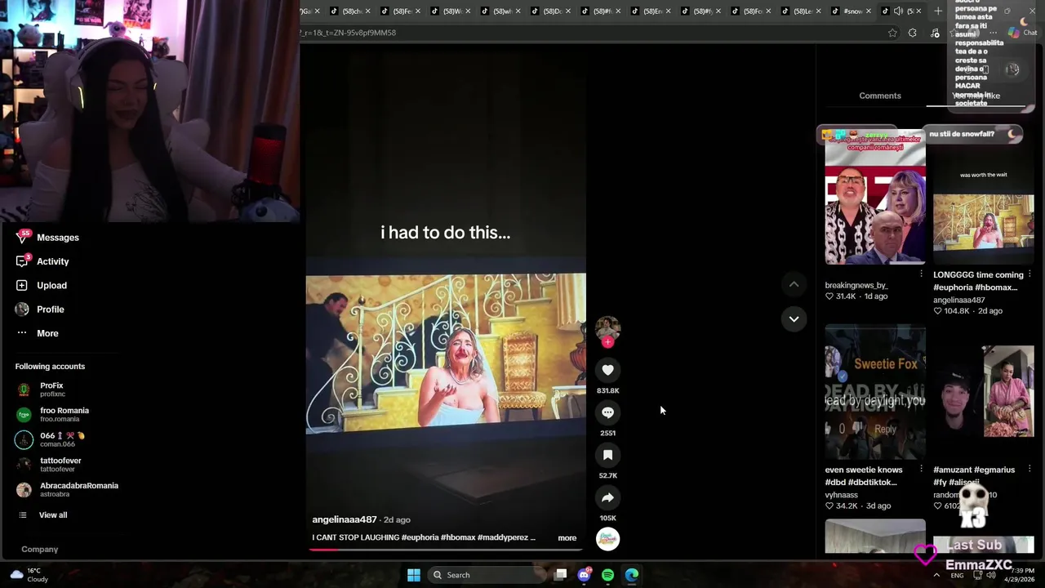Open options menu for #amuzant video
The width and height of the screenshot is (1045, 588).
pos(1029,470)
